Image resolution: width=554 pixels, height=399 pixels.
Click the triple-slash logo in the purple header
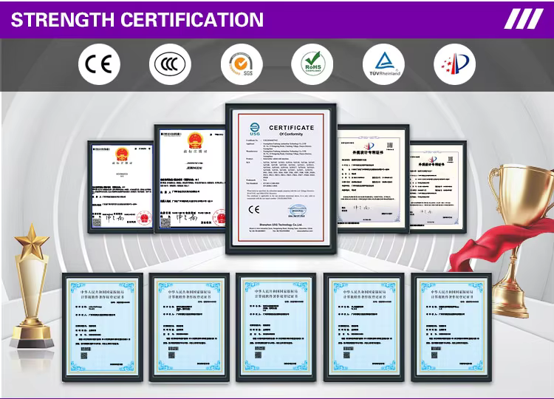524,18
